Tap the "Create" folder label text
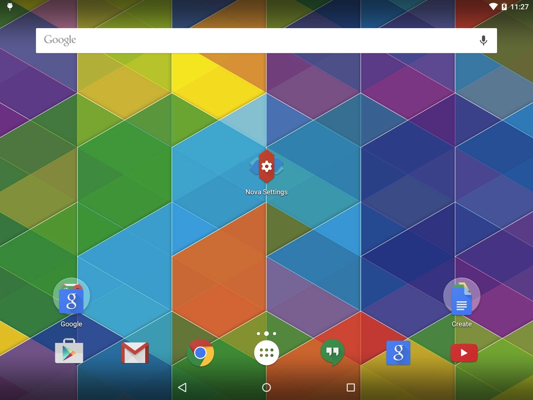533x400 pixels. coord(461,324)
